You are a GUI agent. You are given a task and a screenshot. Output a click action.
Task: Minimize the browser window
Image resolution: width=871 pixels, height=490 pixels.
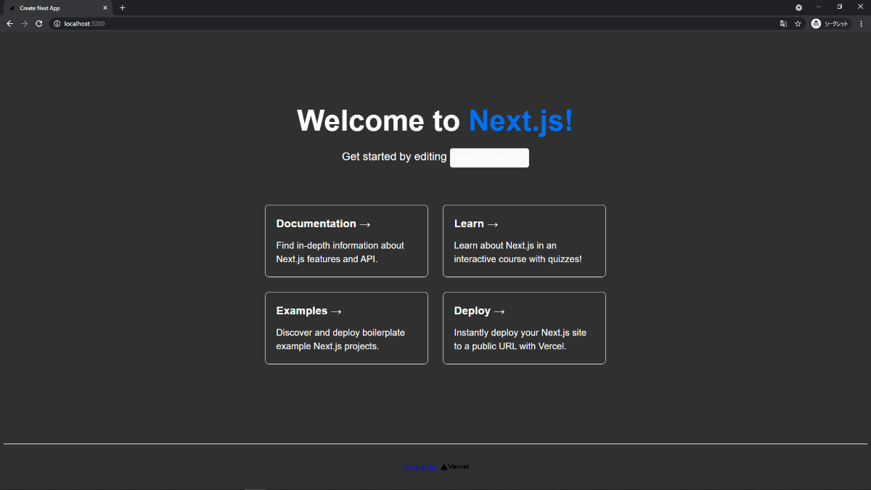pos(819,7)
